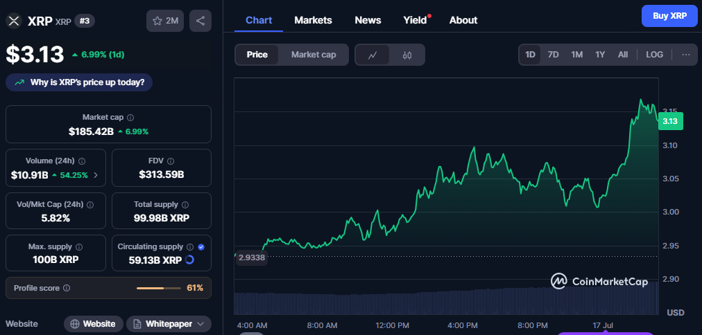Open the share icon button
Viewport: 702px width, 335px height.
[x=200, y=21]
